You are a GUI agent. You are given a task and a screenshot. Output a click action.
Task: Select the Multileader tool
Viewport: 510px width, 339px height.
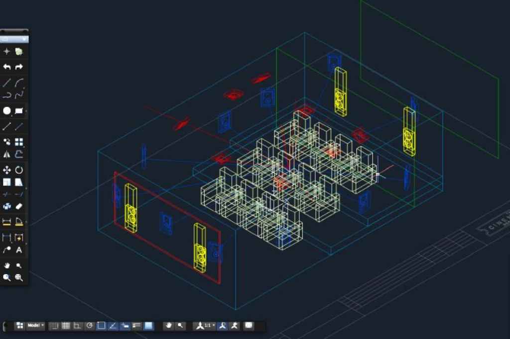(x=7, y=250)
